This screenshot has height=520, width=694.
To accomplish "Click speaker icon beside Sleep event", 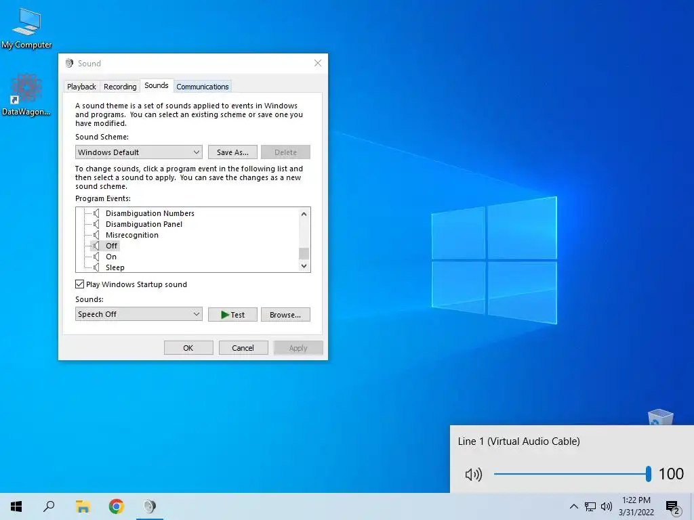I will click(x=96, y=267).
